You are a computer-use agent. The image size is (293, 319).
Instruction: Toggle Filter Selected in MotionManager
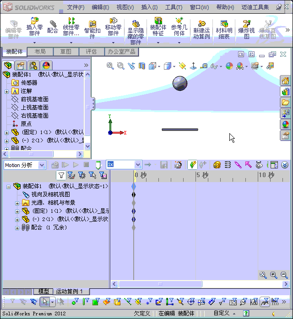coord(92,175)
